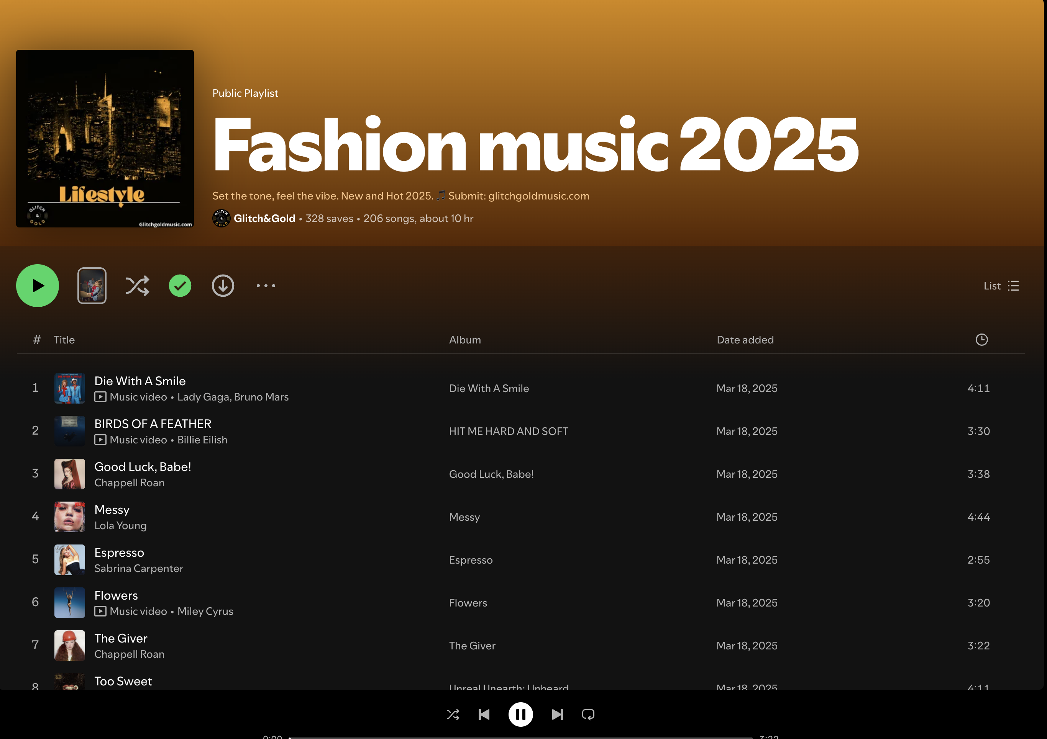The image size is (1047, 739).
Task: Open artist Billie Eilish
Action: [x=202, y=440]
